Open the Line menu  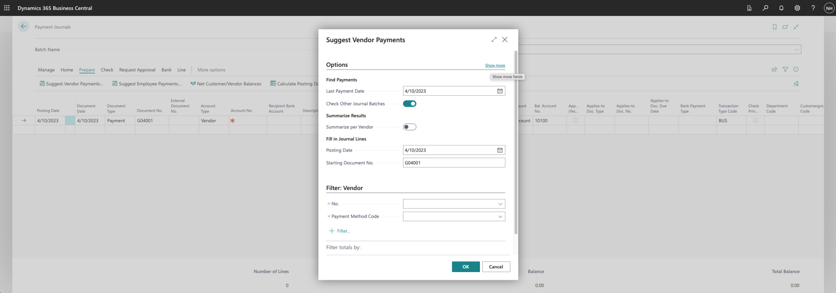click(x=182, y=70)
